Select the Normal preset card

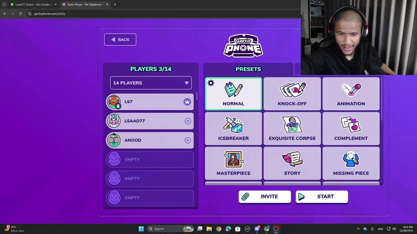[x=233, y=94]
